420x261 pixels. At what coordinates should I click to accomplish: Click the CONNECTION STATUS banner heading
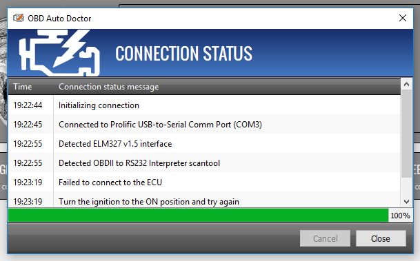click(183, 53)
